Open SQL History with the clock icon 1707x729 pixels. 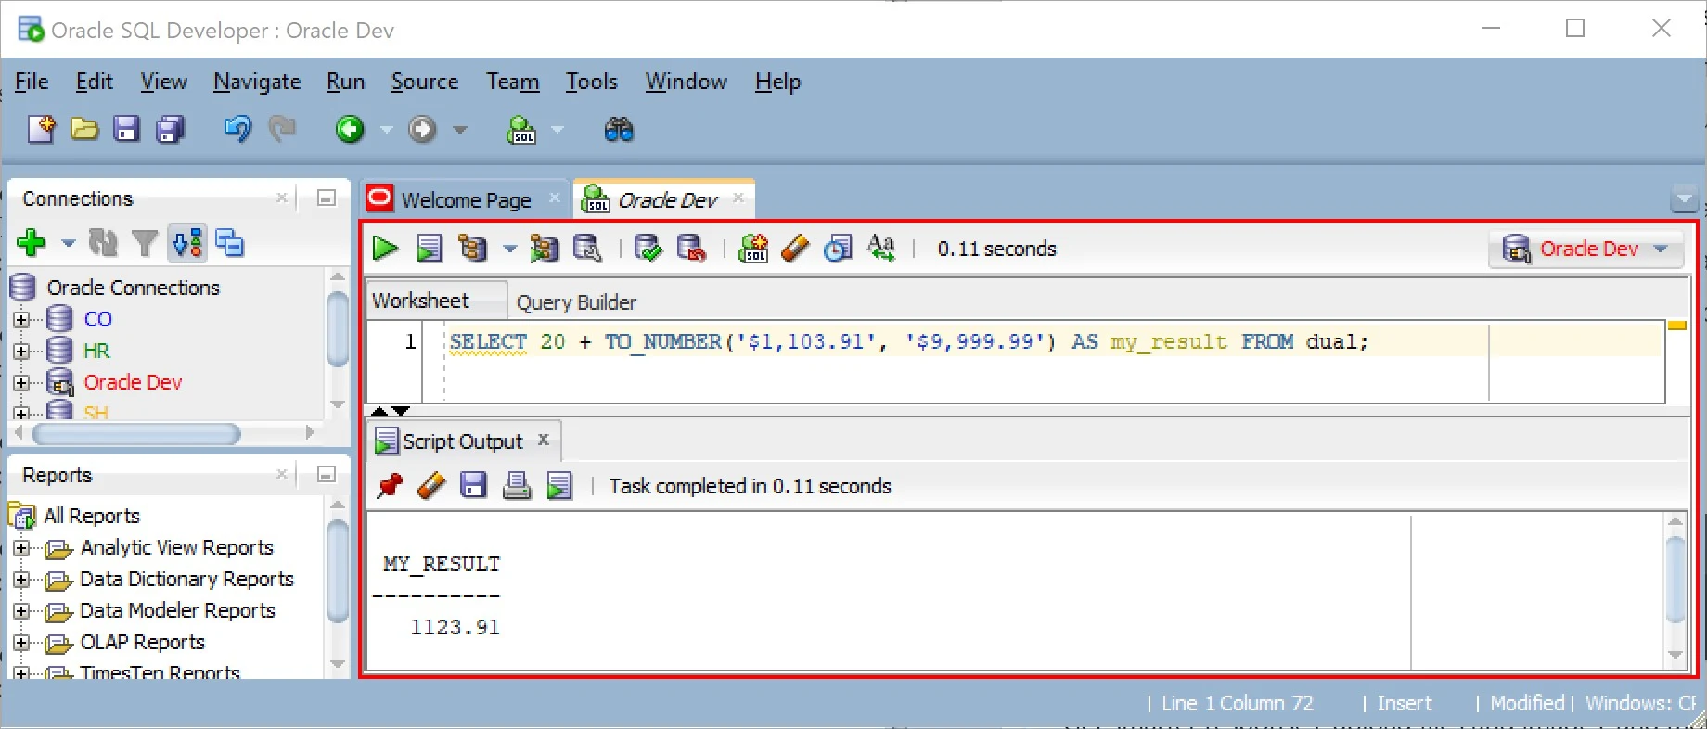pyautogui.click(x=839, y=249)
